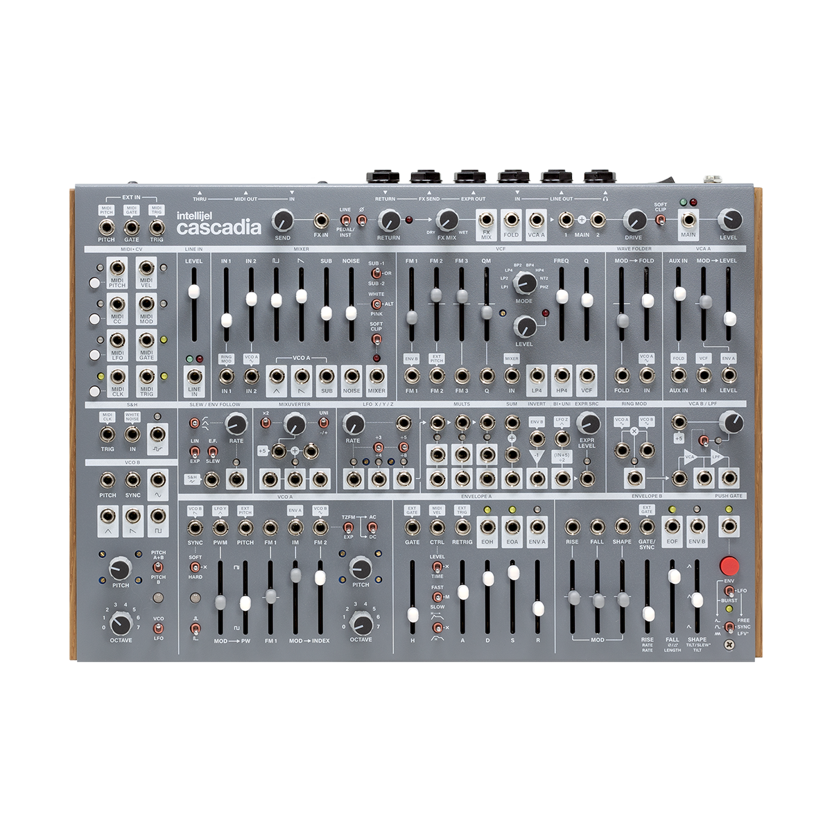Click the sawtooth wave jack in the Mixer

click(x=302, y=378)
